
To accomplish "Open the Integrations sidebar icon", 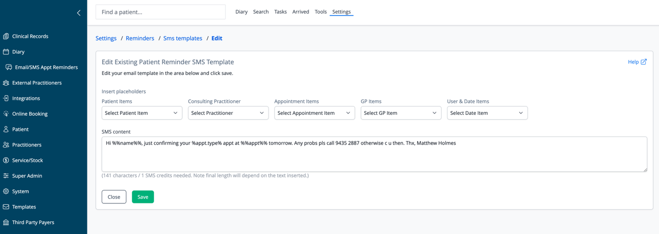I will coord(6,98).
